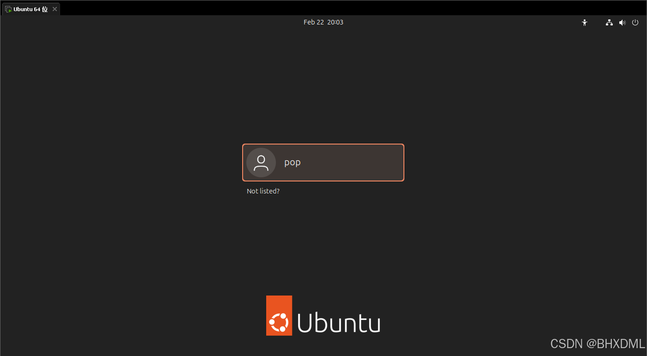
Task: Click the volume speaker icon
Action: coord(623,22)
